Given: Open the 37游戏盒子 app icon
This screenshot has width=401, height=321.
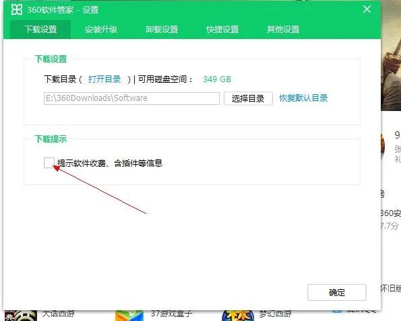Looking at the screenshot, I should 129,316.
